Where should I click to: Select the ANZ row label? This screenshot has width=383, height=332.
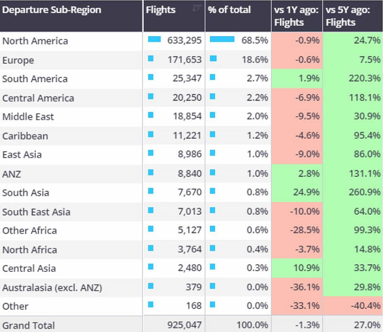click(11, 174)
